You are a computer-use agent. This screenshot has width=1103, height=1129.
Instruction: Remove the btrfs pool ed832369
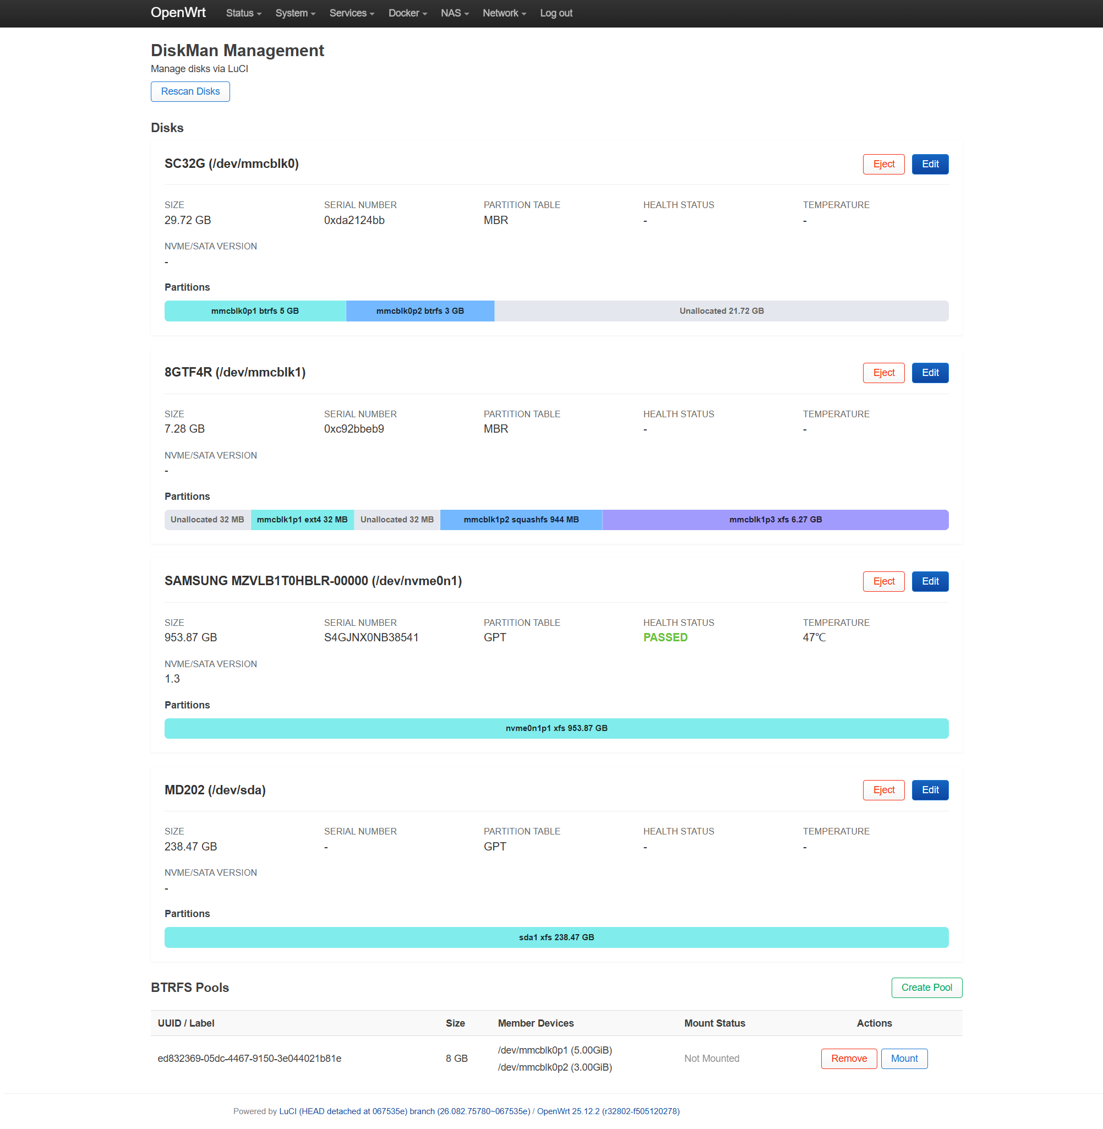click(x=849, y=1059)
